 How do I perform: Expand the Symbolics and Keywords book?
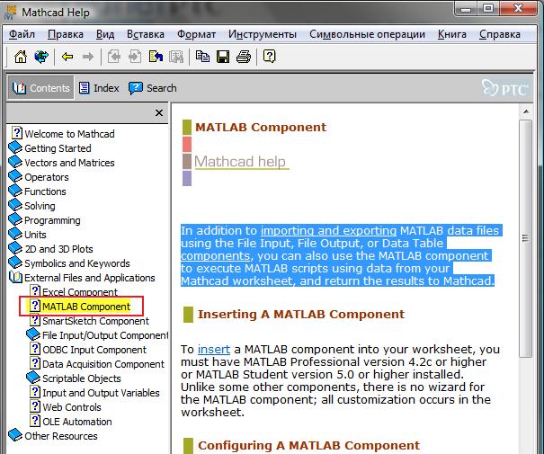(x=15, y=263)
